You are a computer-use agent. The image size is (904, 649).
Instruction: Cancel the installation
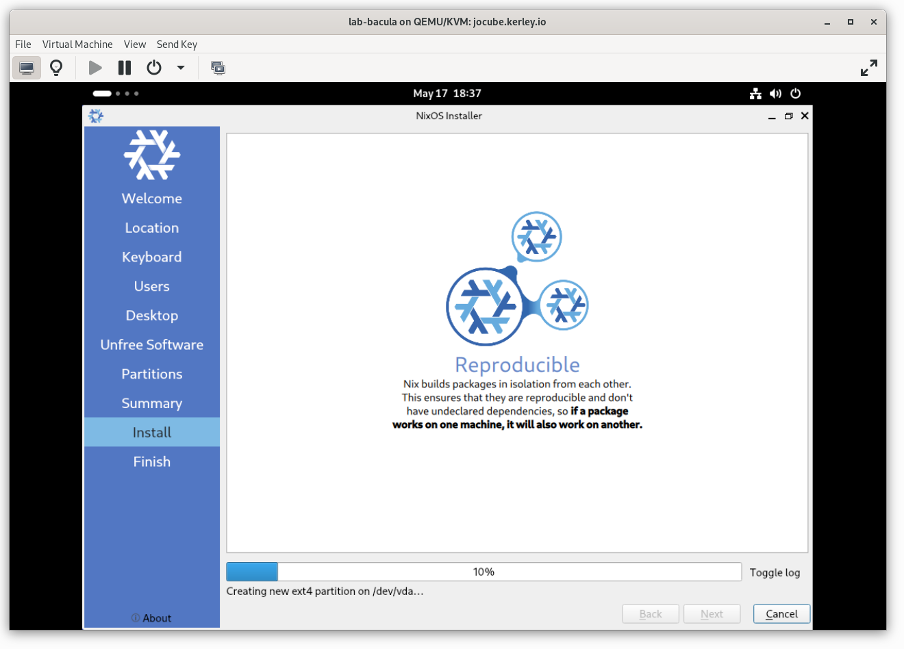(x=781, y=614)
